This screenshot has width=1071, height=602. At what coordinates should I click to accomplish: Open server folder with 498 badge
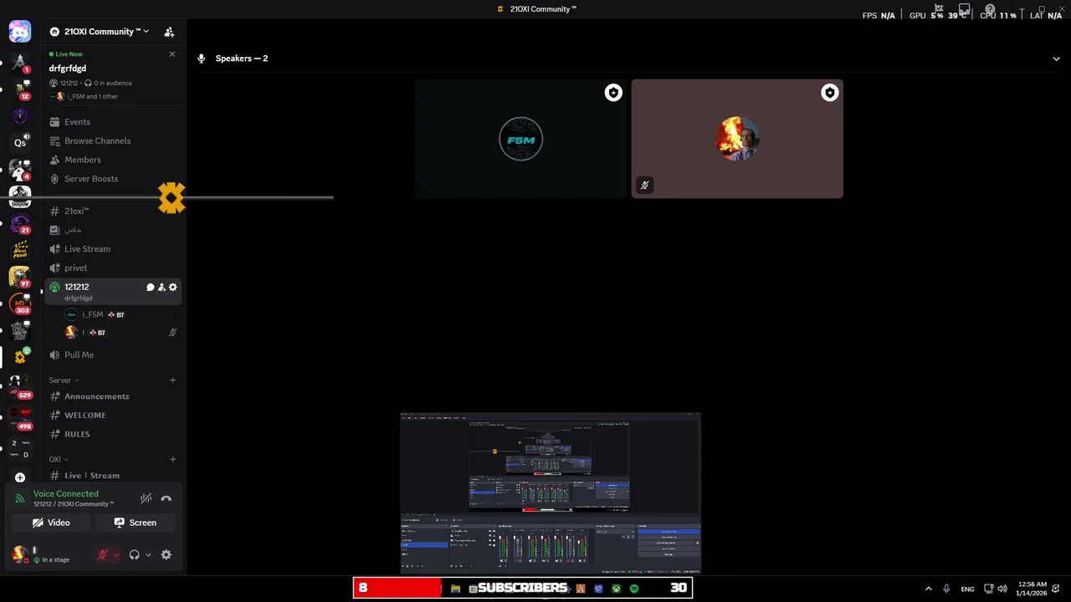(20, 418)
